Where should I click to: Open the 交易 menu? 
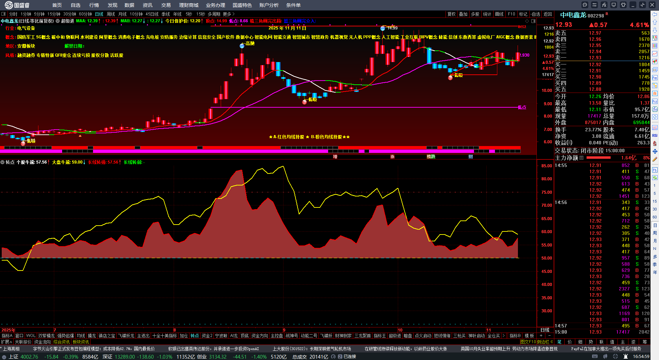[x=166, y=5]
